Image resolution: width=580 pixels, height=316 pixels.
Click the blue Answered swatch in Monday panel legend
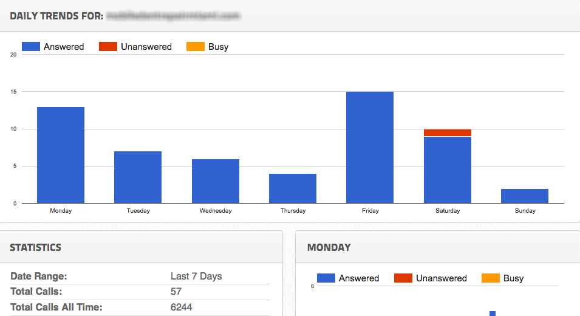pyautogui.click(x=326, y=278)
